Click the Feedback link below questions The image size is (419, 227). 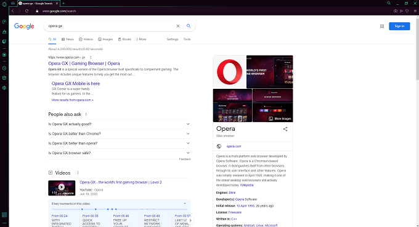coord(185,159)
